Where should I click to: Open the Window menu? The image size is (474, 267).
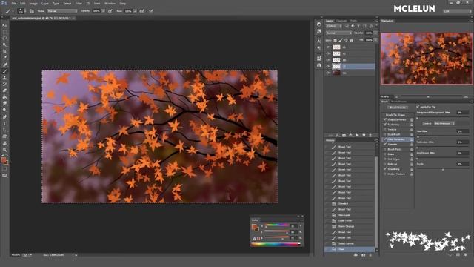pyautogui.click(x=110, y=3)
